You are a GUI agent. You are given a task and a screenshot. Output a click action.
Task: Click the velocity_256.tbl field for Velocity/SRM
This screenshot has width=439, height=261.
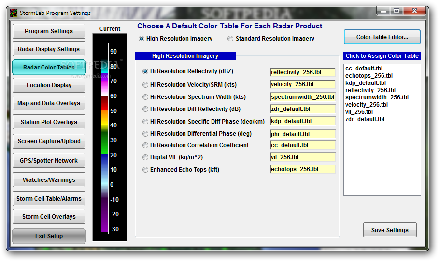click(x=303, y=84)
